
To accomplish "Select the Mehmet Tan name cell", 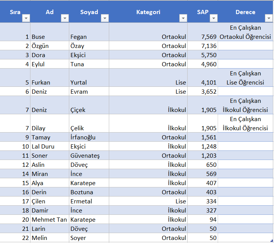I will coord(49,219).
